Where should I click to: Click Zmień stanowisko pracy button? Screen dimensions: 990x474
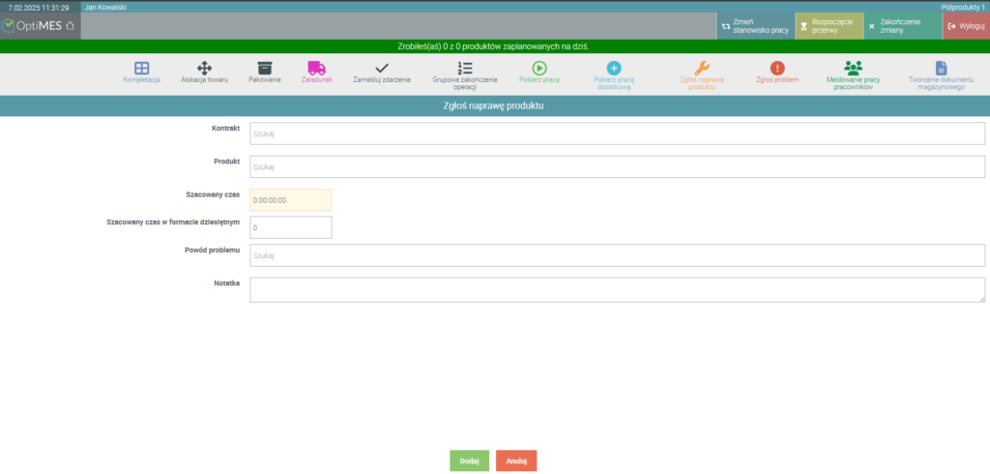pos(755,26)
